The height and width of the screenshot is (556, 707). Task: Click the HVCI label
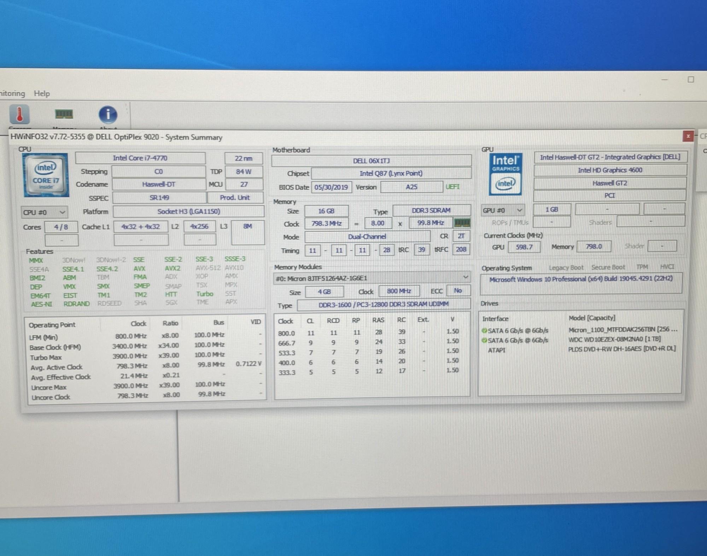click(667, 267)
